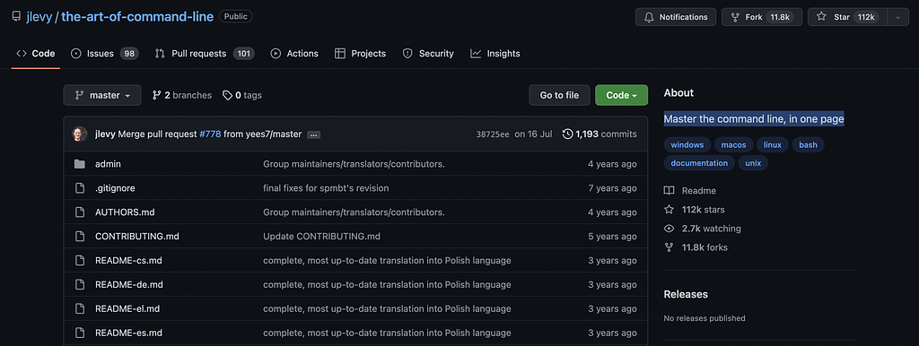Click the Star 112k button
919x346 pixels.
click(x=847, y=17)
